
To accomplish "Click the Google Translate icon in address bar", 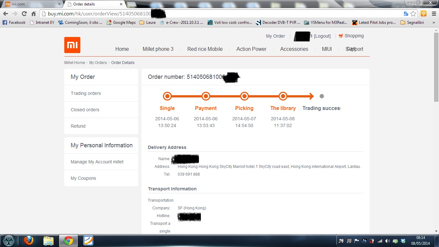I will tap(406, 14).
